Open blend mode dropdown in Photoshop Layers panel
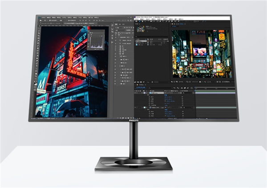This screenshot has width=267, height=188. click(120, 31)
